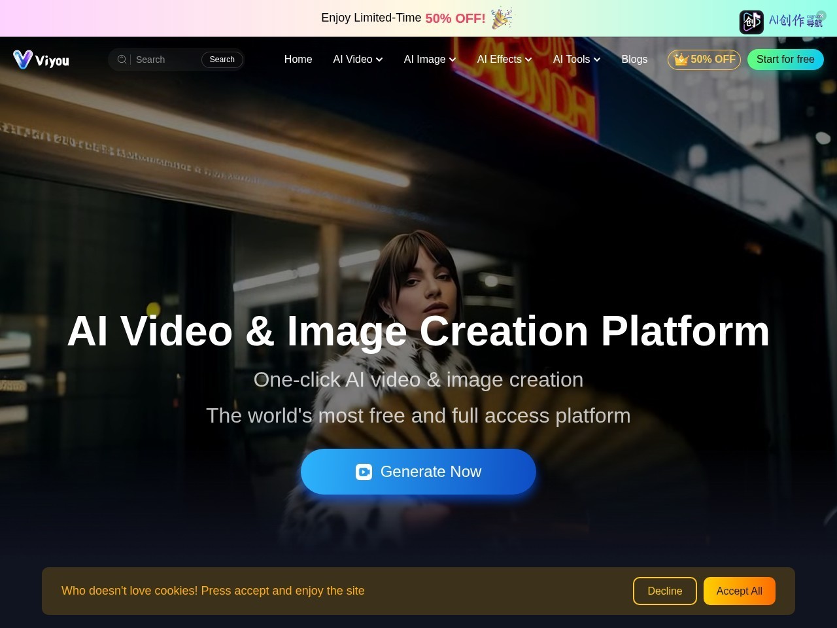Screen dimensions: 837x628
Task: Click the Viyou logo icon
Action: (x=23, y=60)
